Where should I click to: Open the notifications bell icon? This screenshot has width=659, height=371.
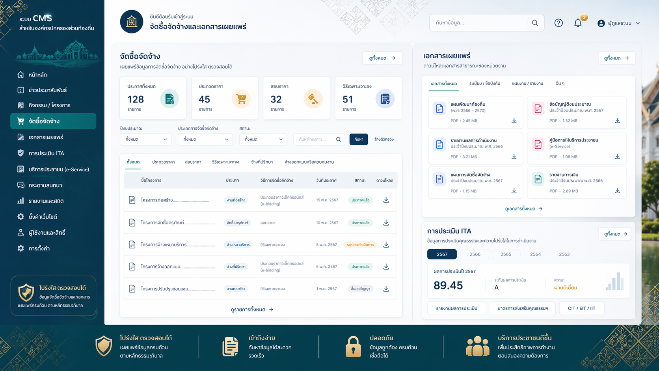pos(578,23)
